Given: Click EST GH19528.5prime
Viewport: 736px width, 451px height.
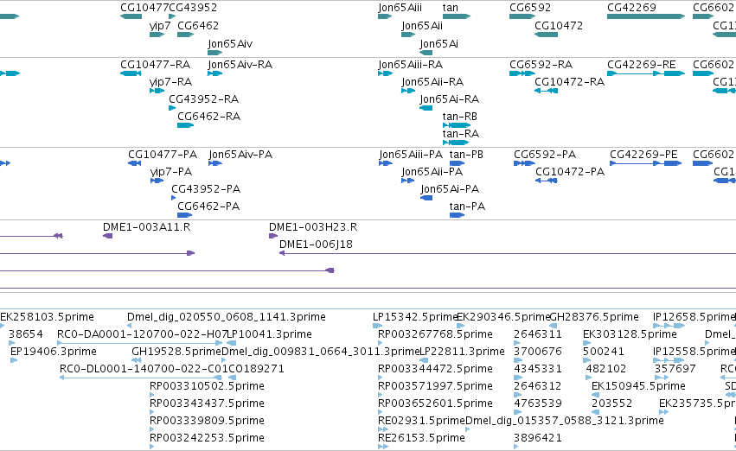Looking at the screenshot, I should [176, 353].
